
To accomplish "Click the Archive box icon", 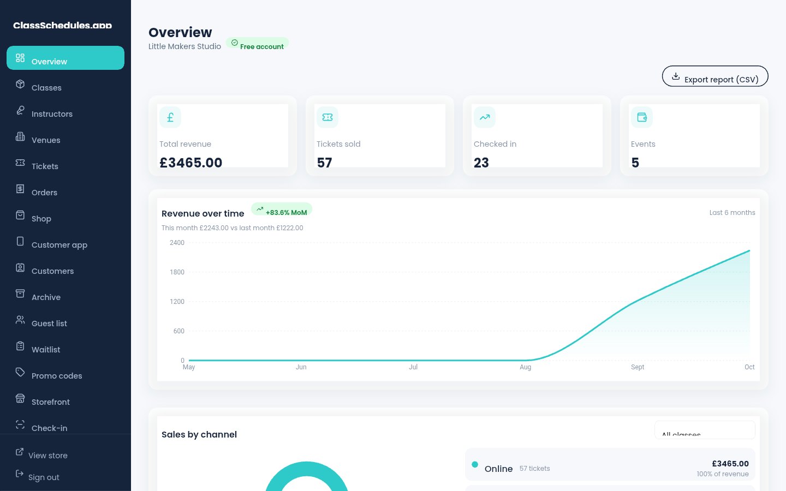I will pyautogui.click(x=20, y=294).
